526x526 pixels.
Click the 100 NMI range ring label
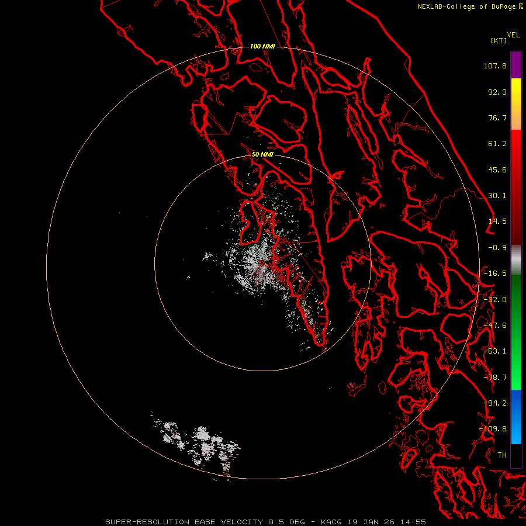tap(262, 46)
